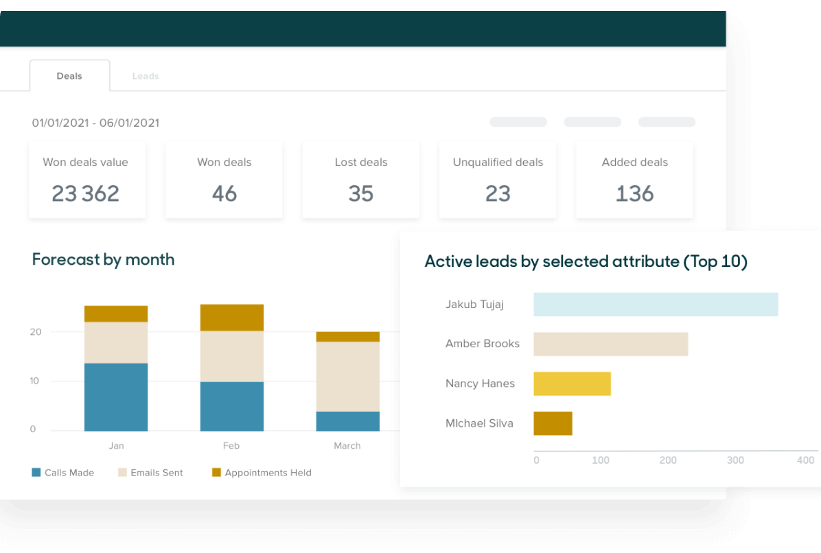Screen dimensions: 821x553
Task: Click the Nancy Hanes name label
Action: tap(480, 384)
